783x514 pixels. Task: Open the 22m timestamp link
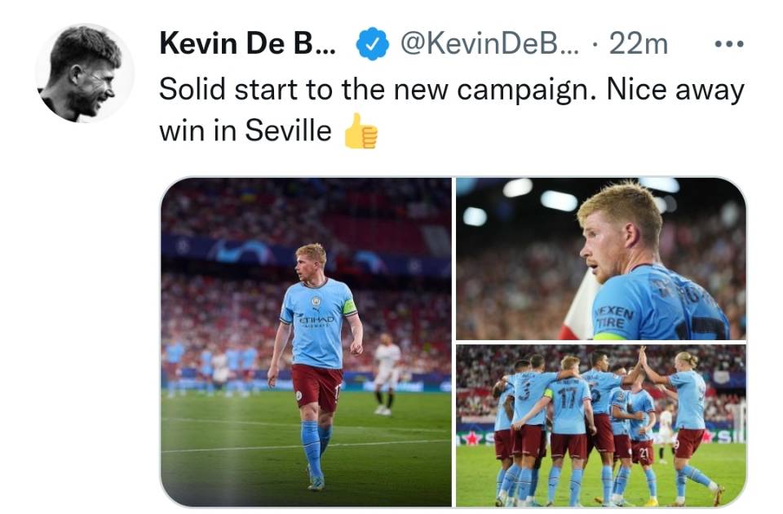(638, 44)
